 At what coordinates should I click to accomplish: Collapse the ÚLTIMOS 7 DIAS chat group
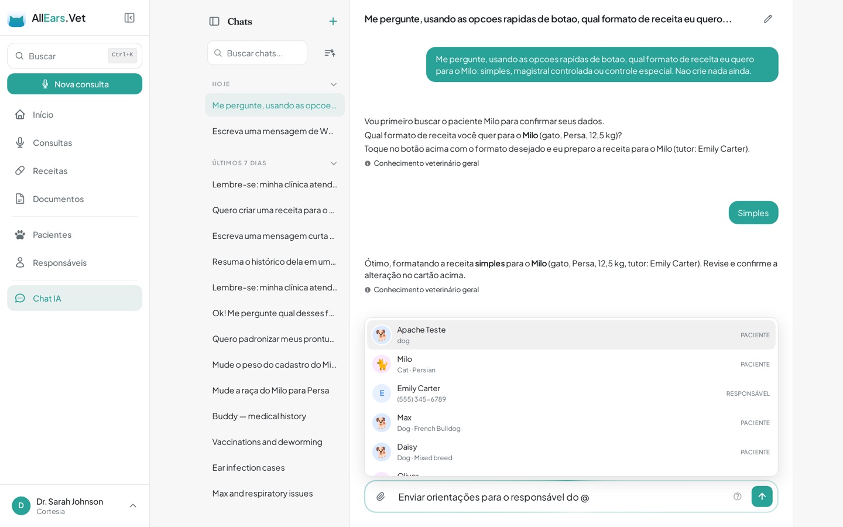coord(334,163)
